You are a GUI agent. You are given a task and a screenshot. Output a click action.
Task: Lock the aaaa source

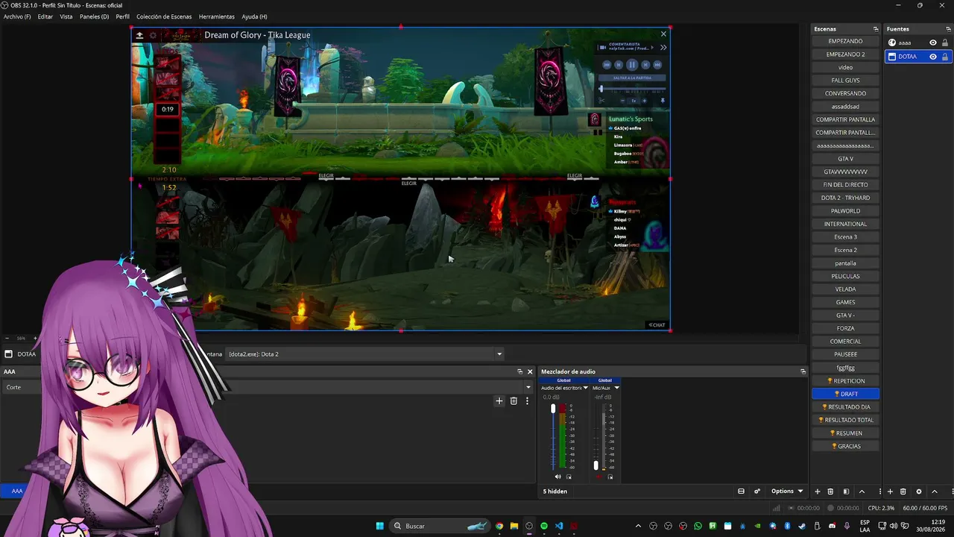pos(945,43)
